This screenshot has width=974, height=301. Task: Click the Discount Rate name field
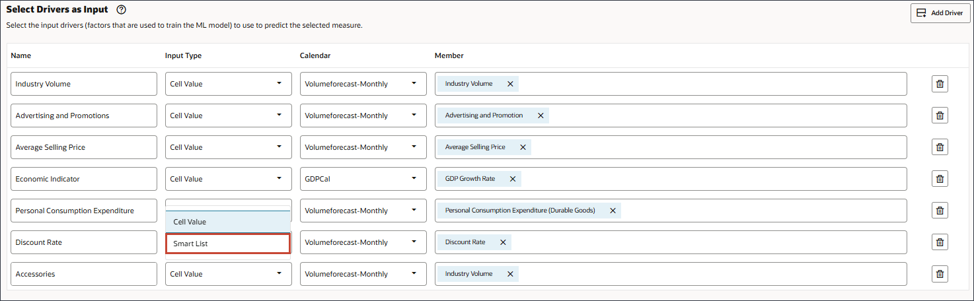coord(84,242)
